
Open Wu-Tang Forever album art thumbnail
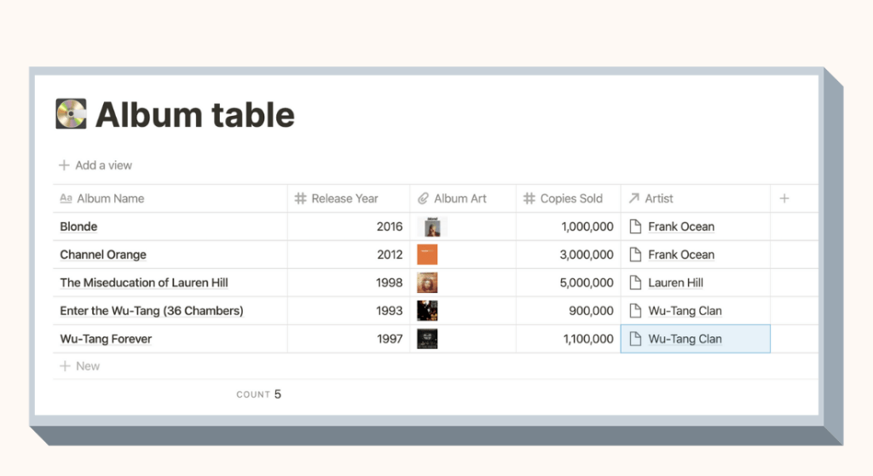[x=427, y=339]
